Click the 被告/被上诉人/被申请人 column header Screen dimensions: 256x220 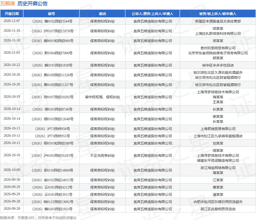pos(218,14)
